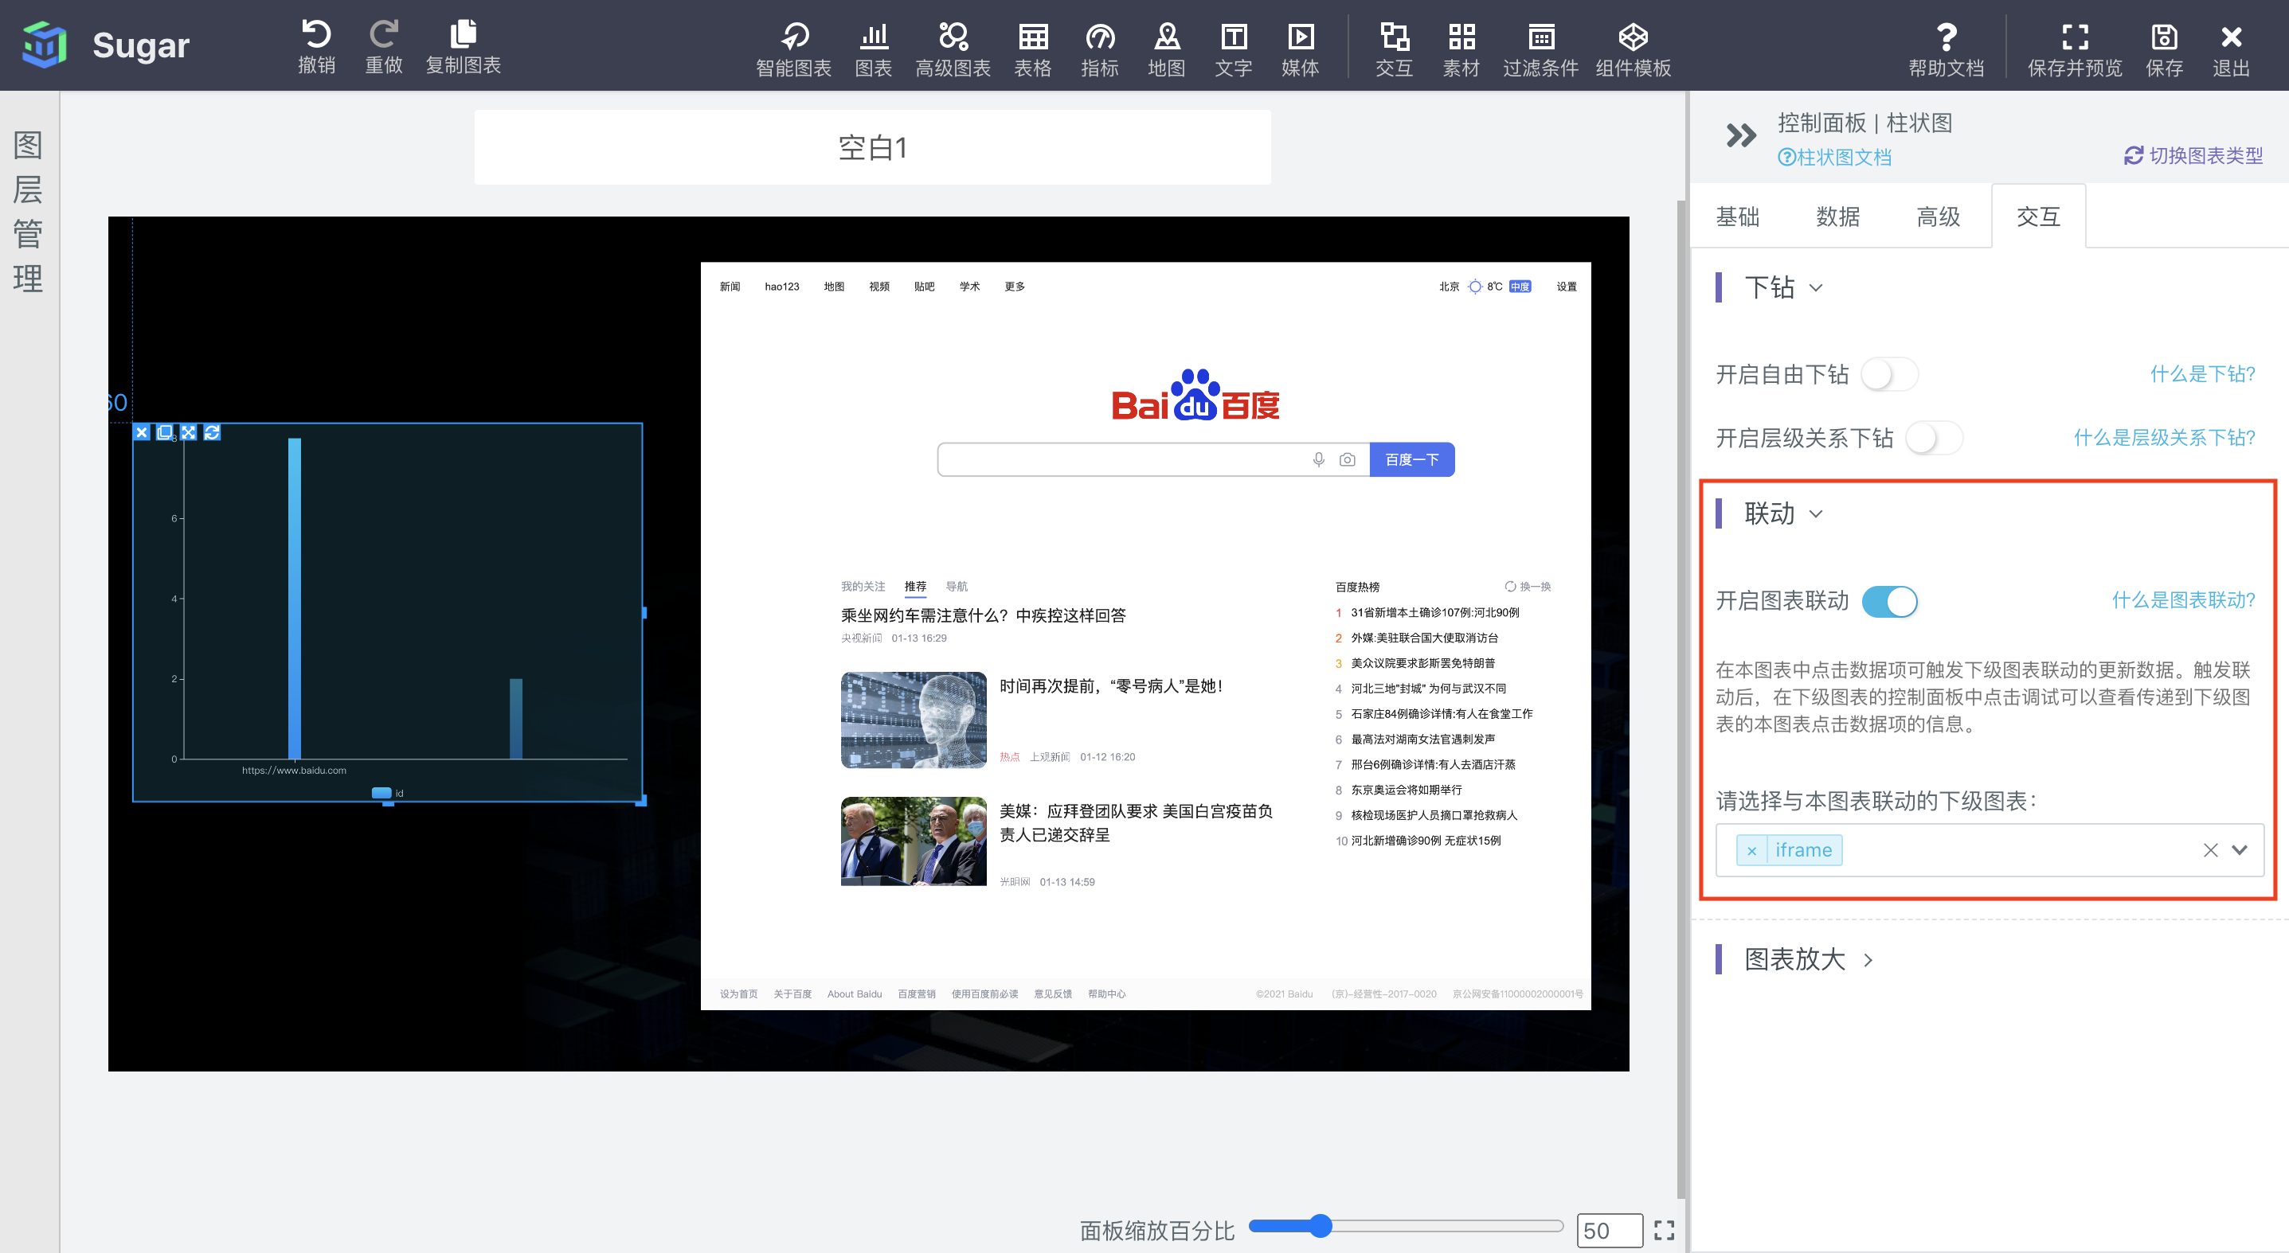Click the id legend item in chart
Viewport: 2289px width, 1253px height.
point(387,792)
